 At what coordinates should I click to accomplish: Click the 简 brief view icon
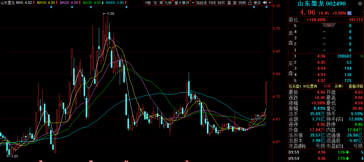[161, 3]
